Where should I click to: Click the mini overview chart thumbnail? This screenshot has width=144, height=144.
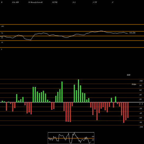click(71, 138)
